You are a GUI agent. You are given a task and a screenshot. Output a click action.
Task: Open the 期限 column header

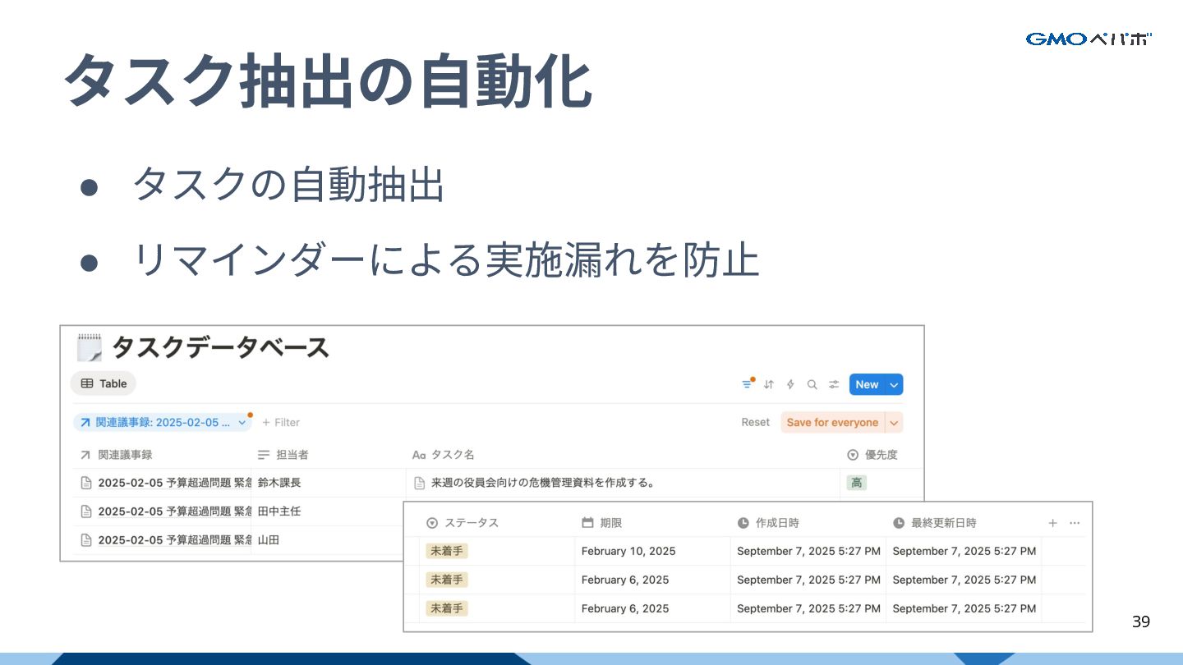click(601, 523)
